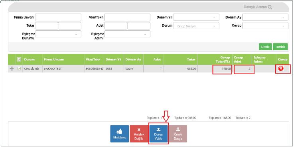Click the red Mutabık Değiliz button
The image size is (294, 148).
tap(139, 134)
